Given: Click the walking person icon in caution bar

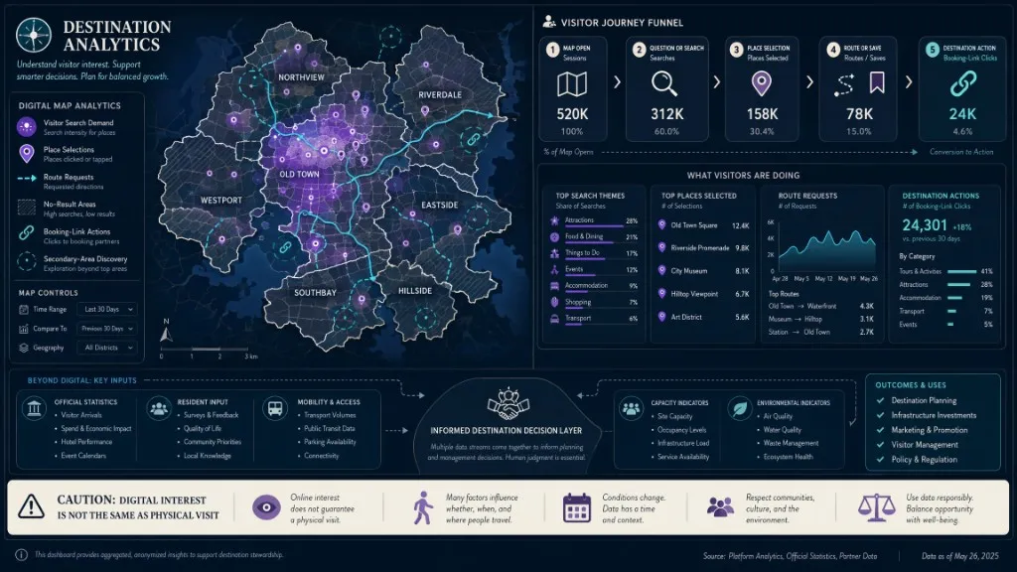Looking at the screenshot, I should click(423, 507).
